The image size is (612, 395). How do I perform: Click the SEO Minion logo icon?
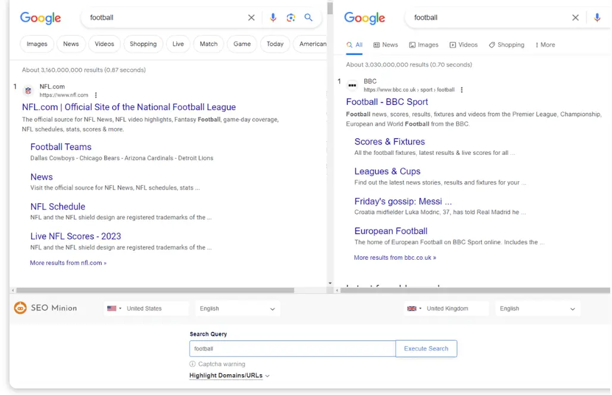point(20,308)
